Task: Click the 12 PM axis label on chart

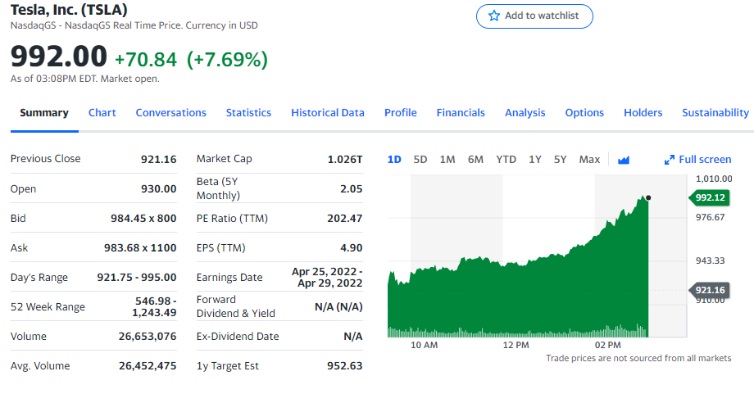Action: pos(516,345)
